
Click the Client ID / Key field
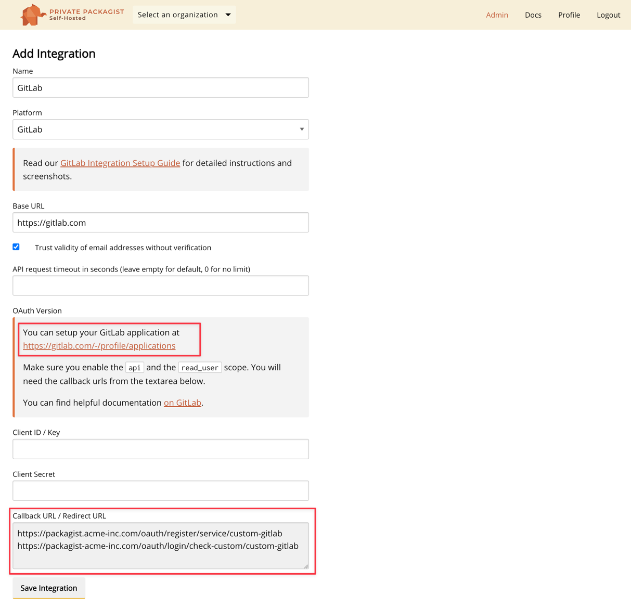click(160, 449)
